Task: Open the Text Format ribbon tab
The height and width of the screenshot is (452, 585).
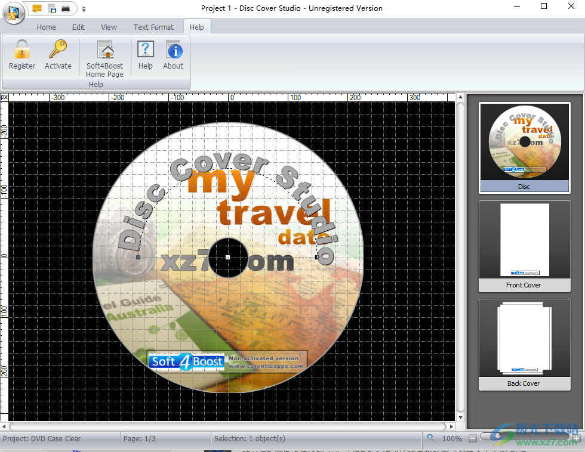Action: (153, 27)
